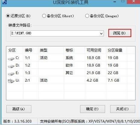Click the 7.1 GB capacity cell
Viewport: 140px width, 125px height.
point(114,80)
